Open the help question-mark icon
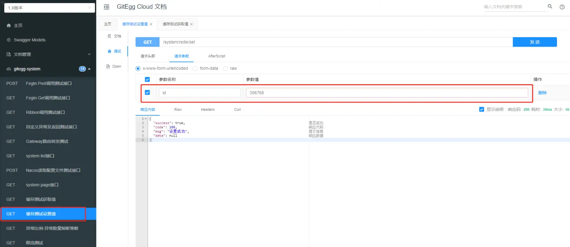This screenshot has height=247, width=570. pyautogui.click(x=562, y=7)
